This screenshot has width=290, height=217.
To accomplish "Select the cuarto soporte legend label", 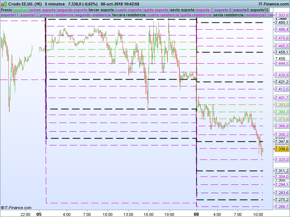I will [x=129, y=10].
